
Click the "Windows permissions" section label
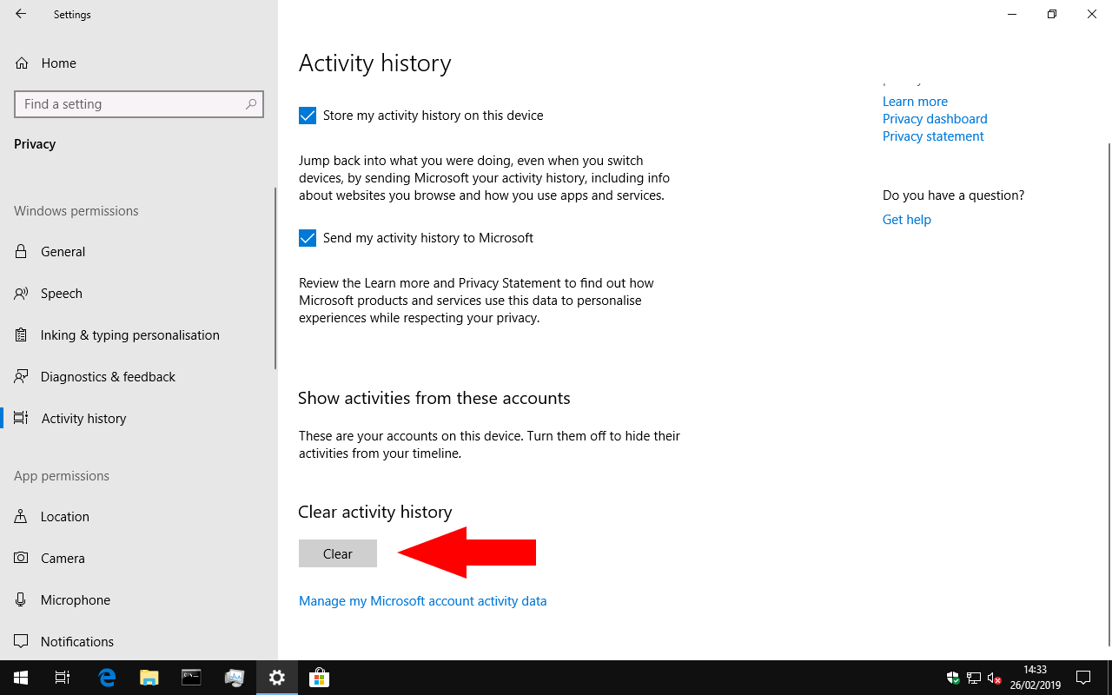tap(76, 210)
